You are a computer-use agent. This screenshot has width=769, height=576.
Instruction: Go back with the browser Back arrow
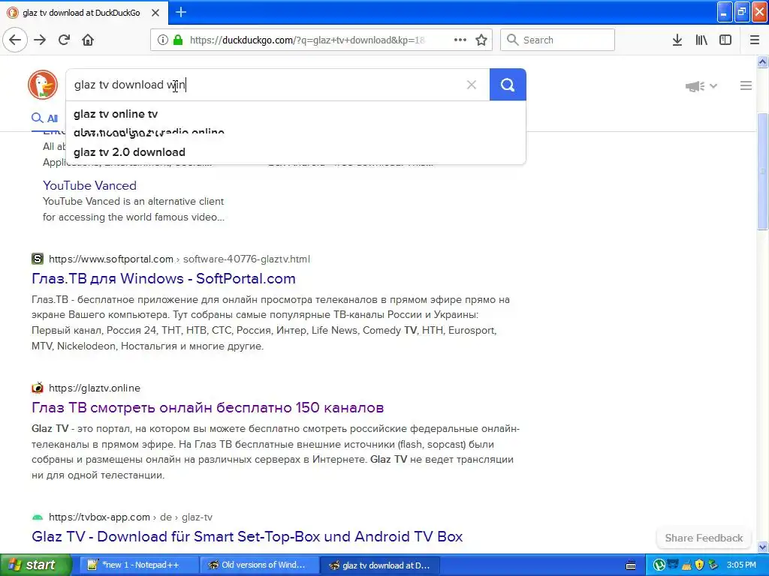tap(15, 40)
